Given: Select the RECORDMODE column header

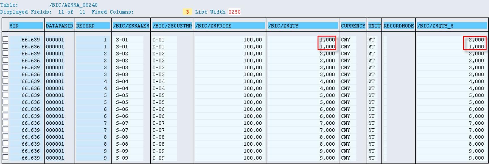Looking at the screenshot, I should tap(398, 26).
